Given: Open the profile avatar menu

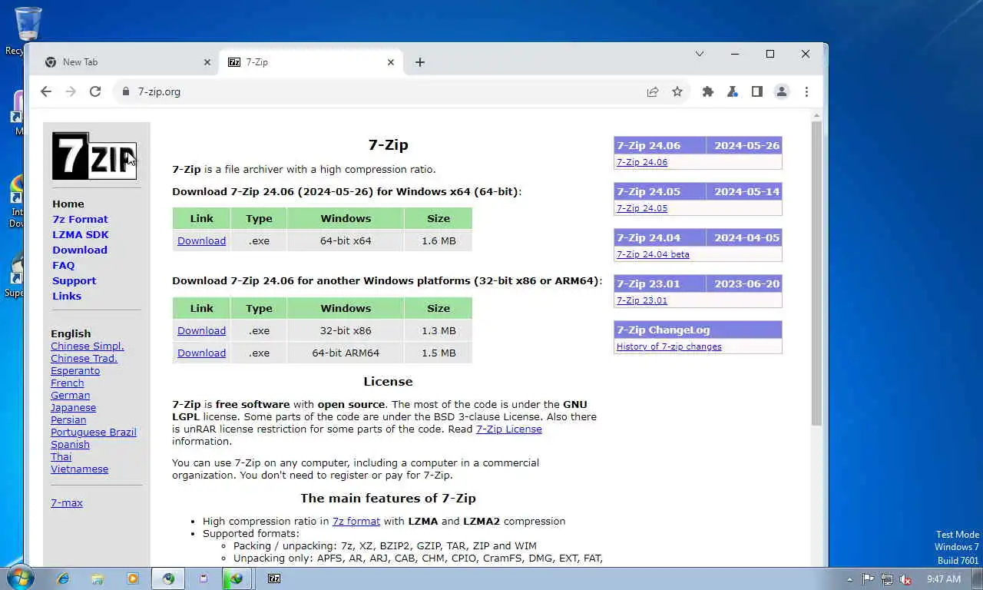Looking at the screenshot, I should pos(782,91).
